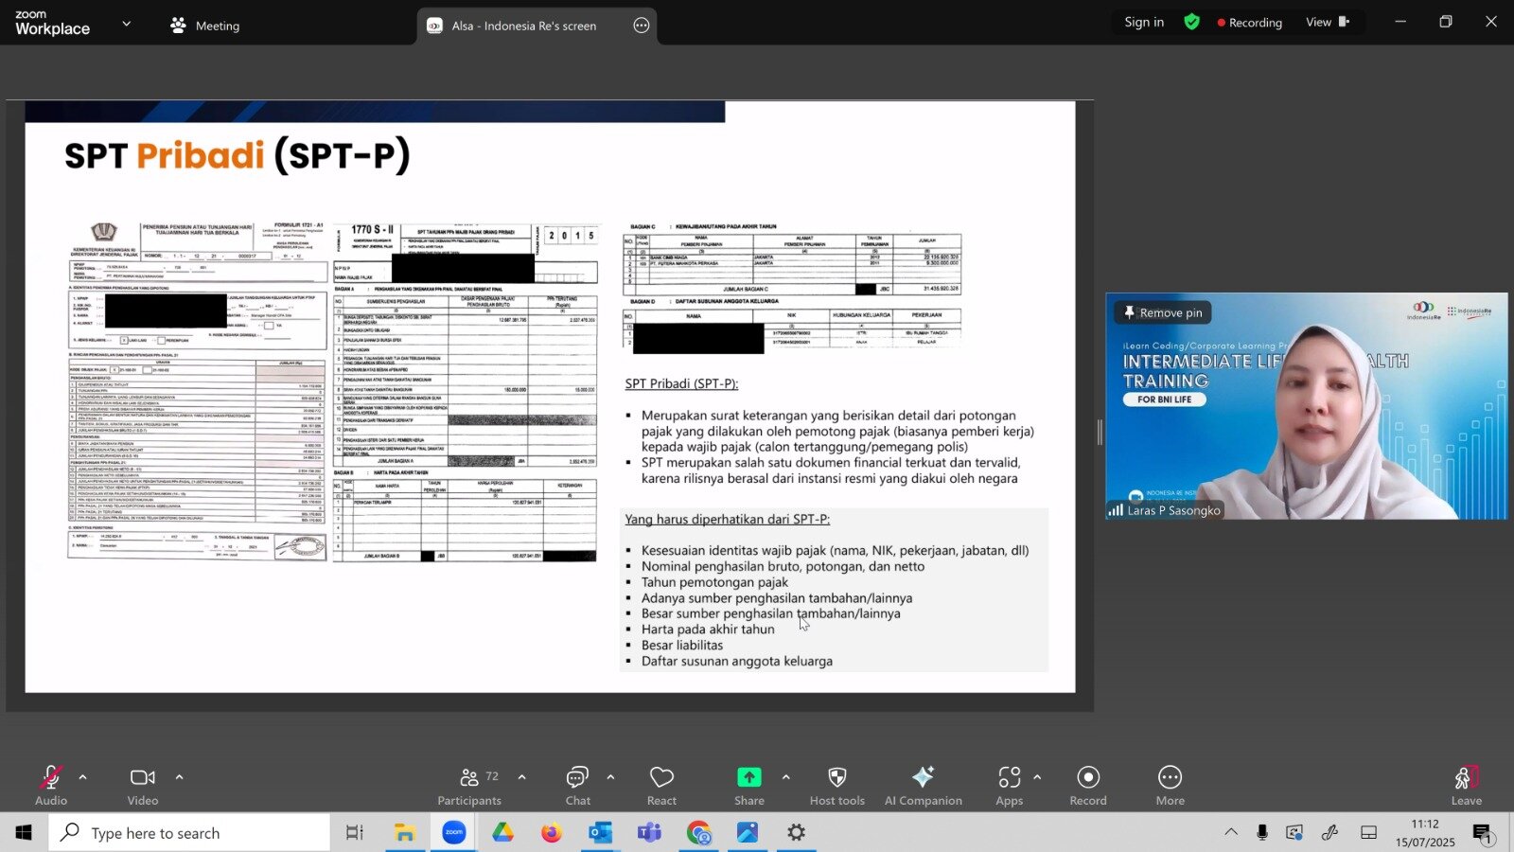Open the Apps panel

click(1010, 786)
